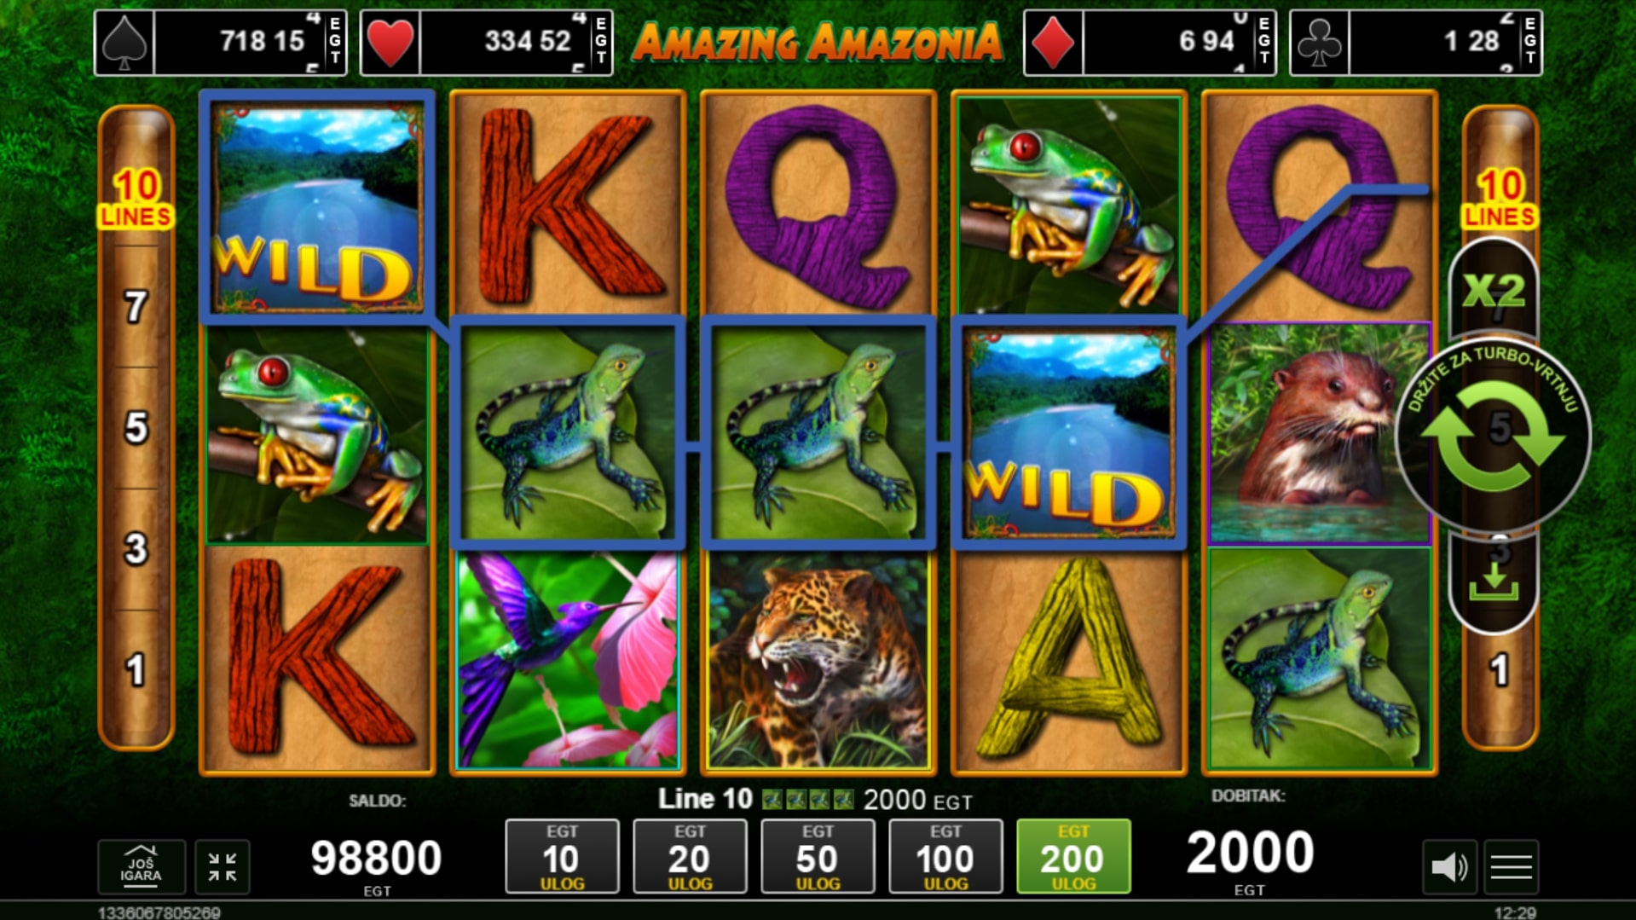
Task: Click the diamond jackpot icon
Action: pos(1053,42)
